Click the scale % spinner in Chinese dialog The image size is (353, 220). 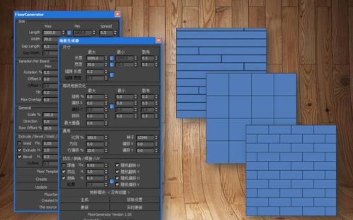pos(106,137)
